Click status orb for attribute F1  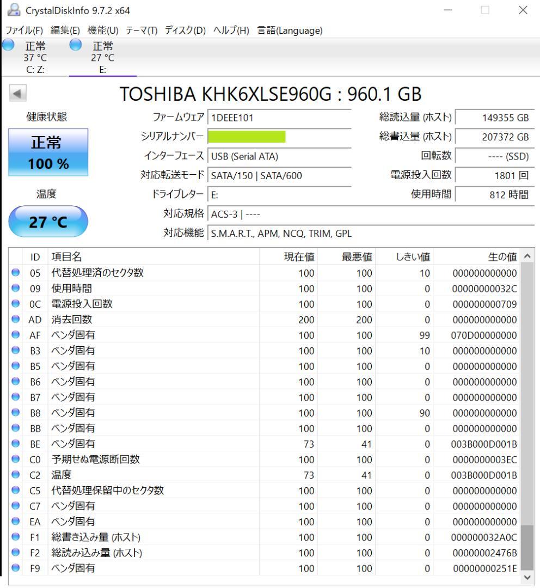tap(15, 537)
